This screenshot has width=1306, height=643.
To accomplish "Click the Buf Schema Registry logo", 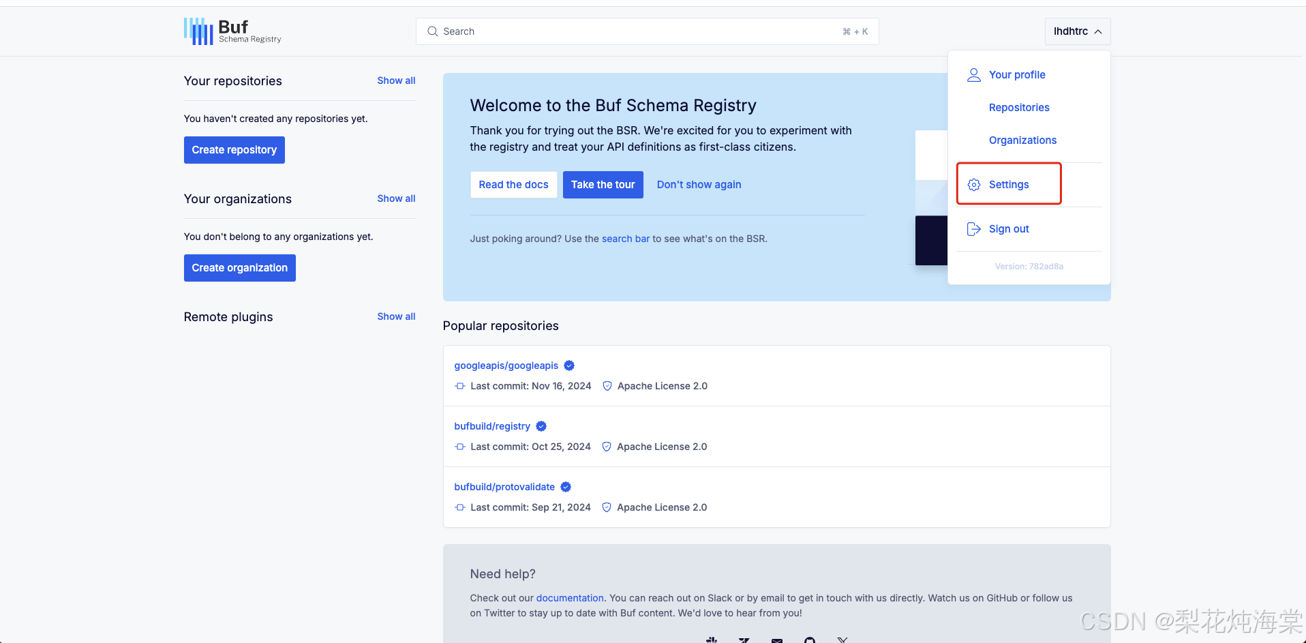I will (x=232, y=31).
